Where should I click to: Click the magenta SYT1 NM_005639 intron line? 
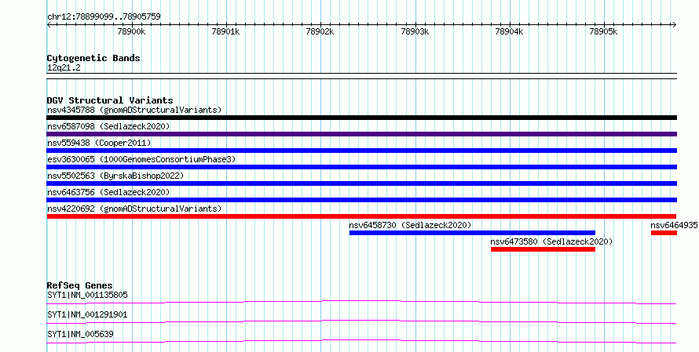click(x=361, y=341)
